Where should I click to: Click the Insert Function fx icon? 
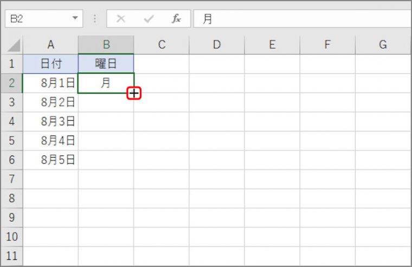[x=176, y=18]
